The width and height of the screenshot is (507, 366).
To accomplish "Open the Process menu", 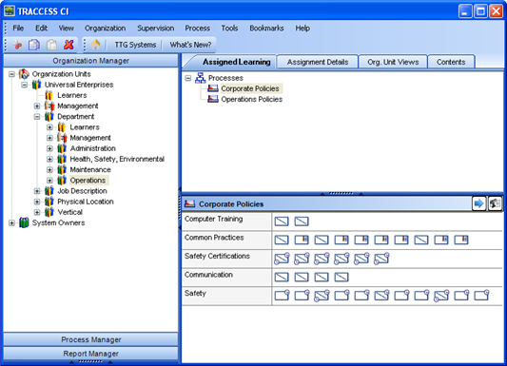I will 197,29.
